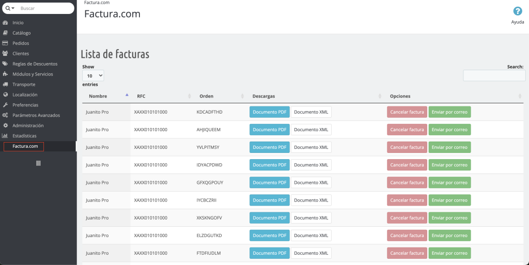This screenshot has height=265, width=529.
Task: Open Parámetros Avanzados menu item
Action: click(36, 115)
